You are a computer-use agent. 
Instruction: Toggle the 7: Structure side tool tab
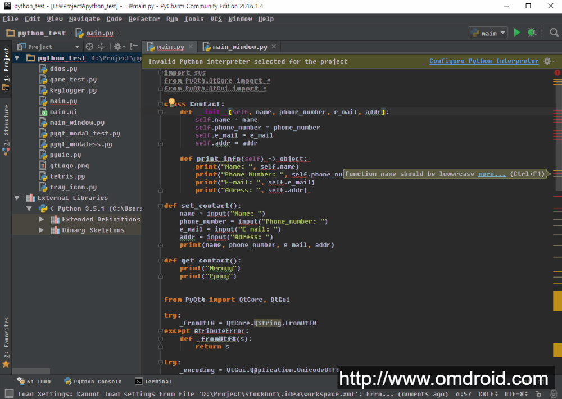click(6, 130)
